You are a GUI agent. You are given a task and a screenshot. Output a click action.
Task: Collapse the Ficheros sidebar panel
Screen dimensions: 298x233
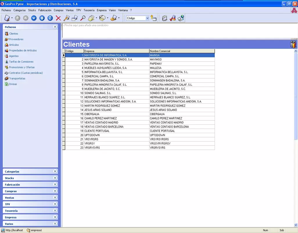tap(55, 27)
